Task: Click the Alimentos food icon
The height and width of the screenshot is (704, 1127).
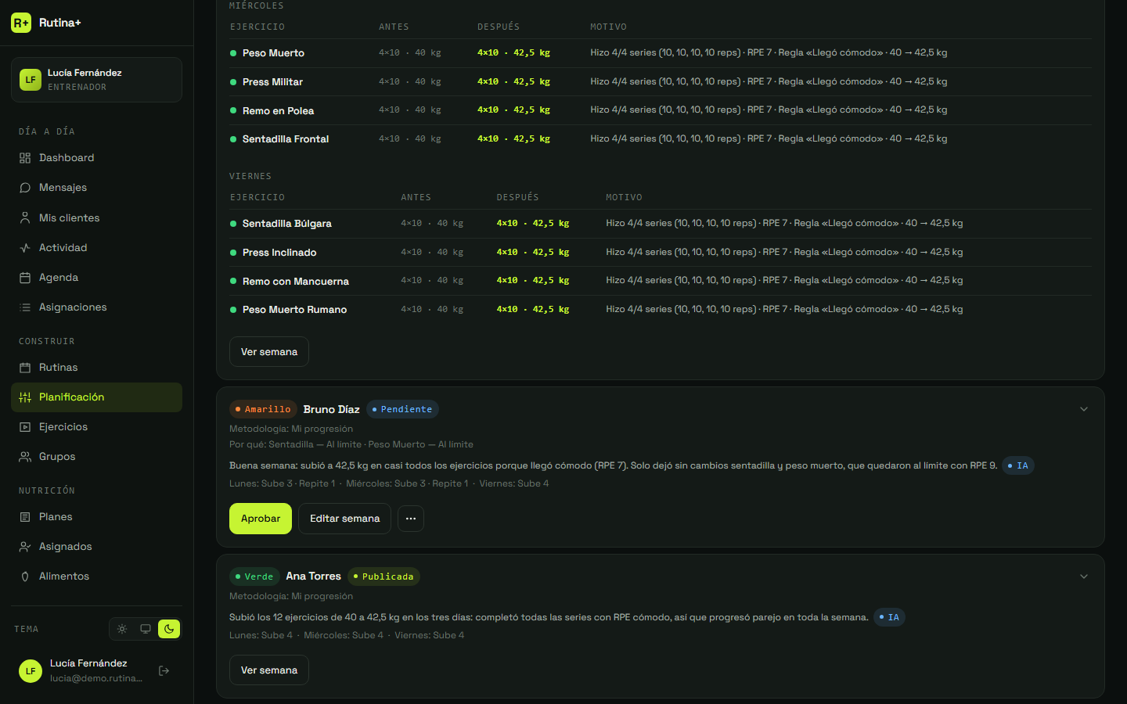Action: [25, 576]
